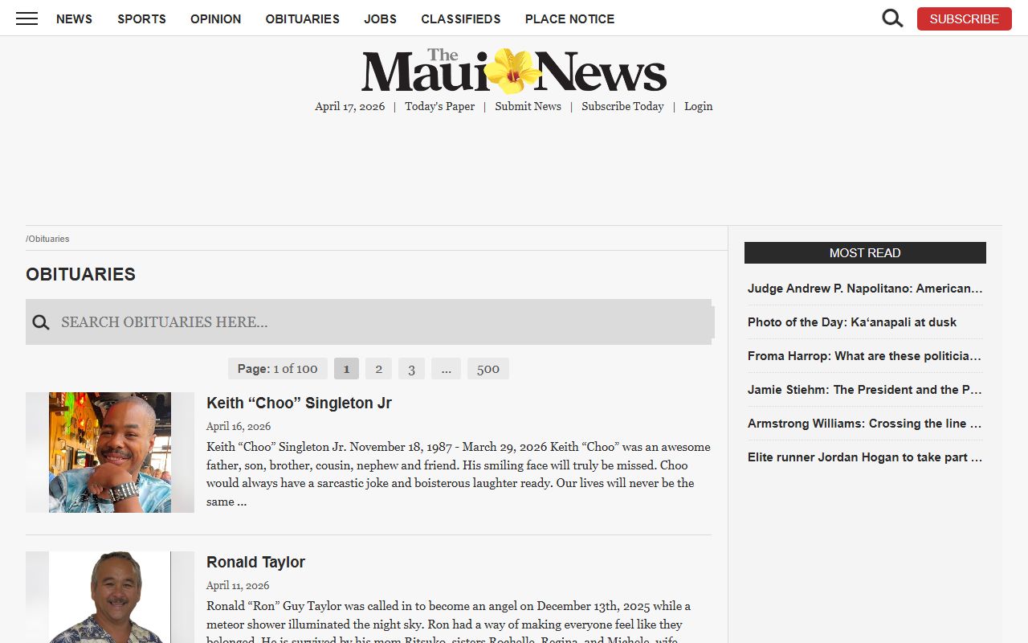Open the Place Notice menu item

569,18
